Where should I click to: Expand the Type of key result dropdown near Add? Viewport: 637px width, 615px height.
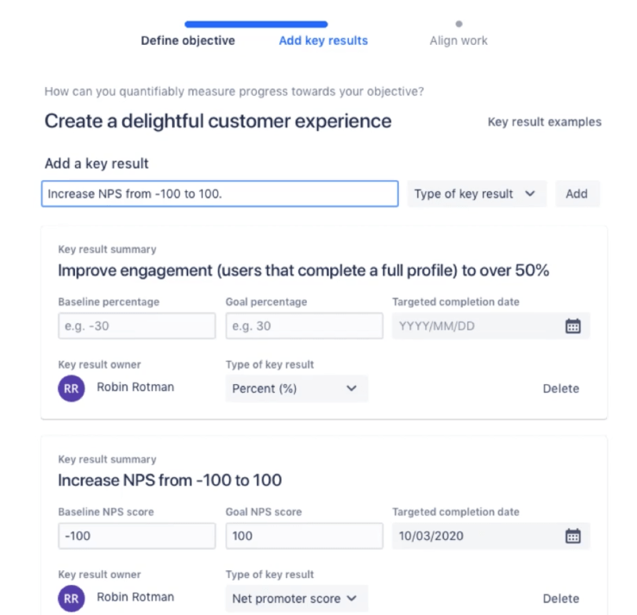tap(474, 194)
